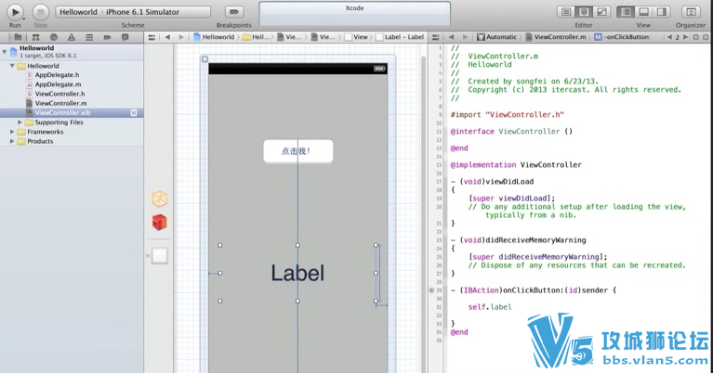
Task: Hide the Navigator pane
Action: click(x=627, y=12)
